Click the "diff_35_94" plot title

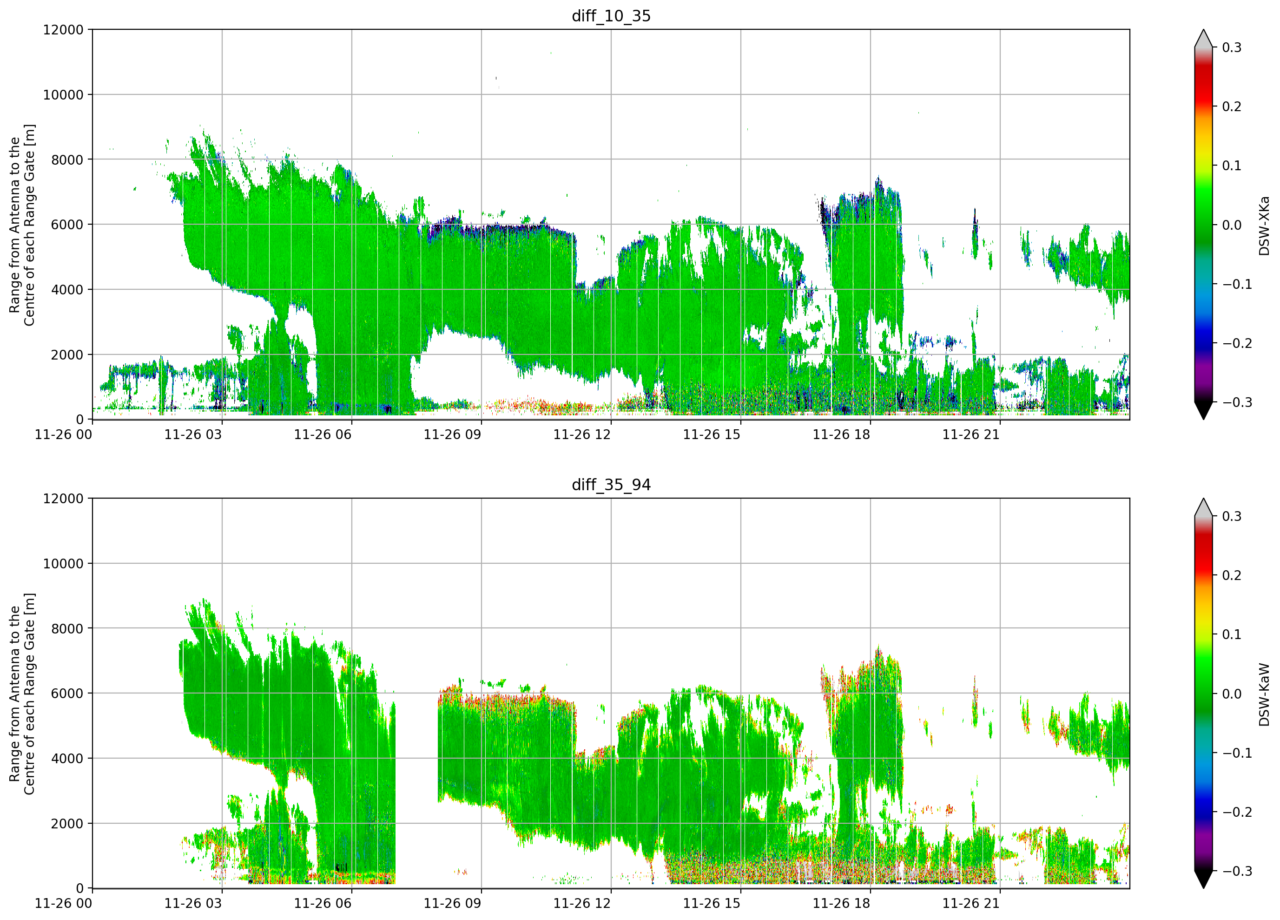[x=611, y=485]
